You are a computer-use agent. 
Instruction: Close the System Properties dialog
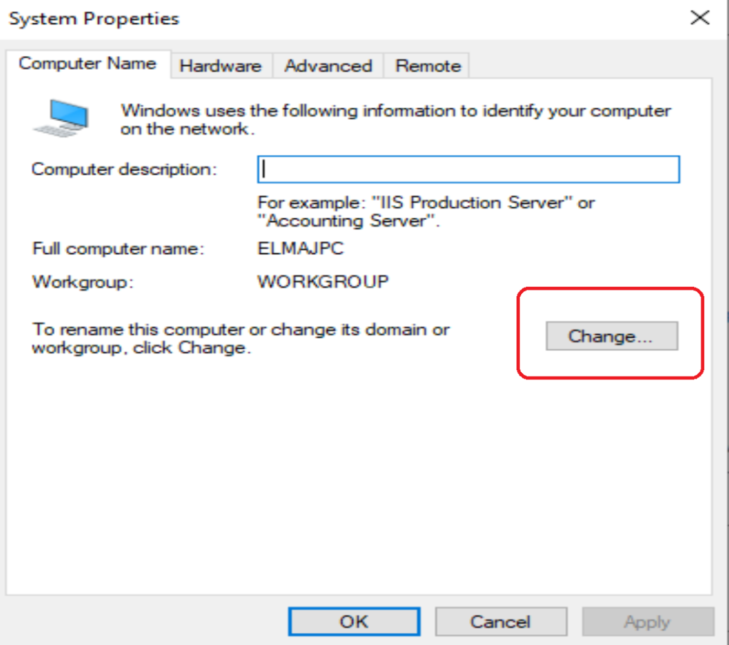tap(701, 19)
